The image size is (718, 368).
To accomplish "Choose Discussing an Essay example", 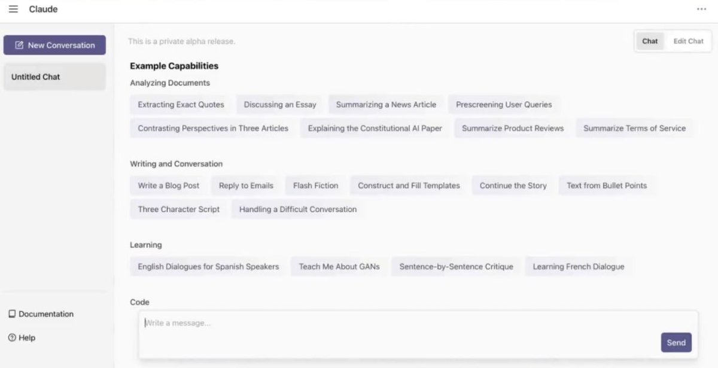I will [280, 104].
